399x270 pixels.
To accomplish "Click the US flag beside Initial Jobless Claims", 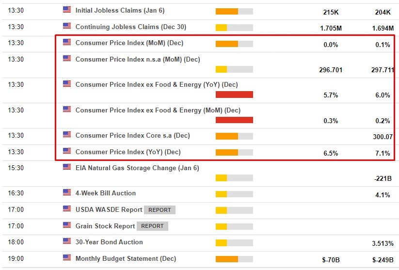I will pyautogui.click(x=67, y=9).
